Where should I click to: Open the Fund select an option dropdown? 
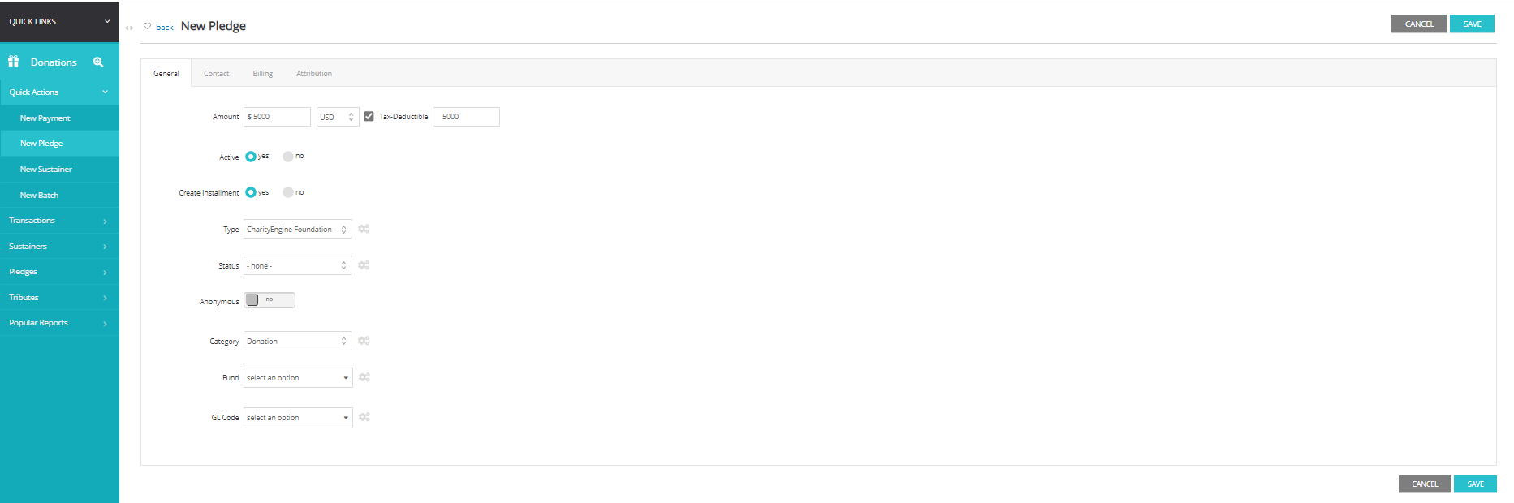point(298,377)
